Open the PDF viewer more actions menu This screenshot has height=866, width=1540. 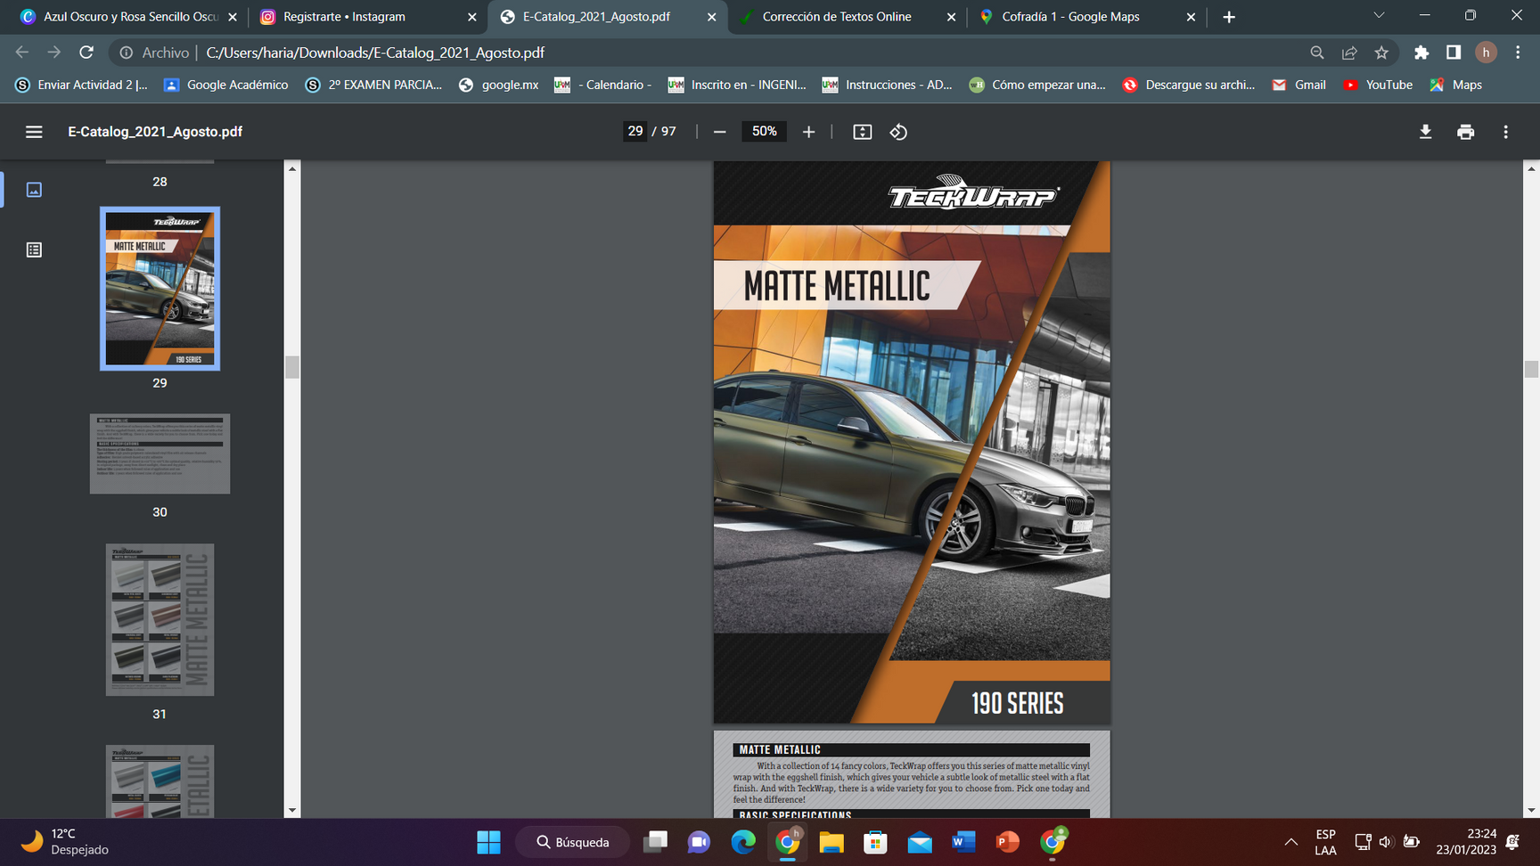pyautogui.click(x=1505, y=132)
